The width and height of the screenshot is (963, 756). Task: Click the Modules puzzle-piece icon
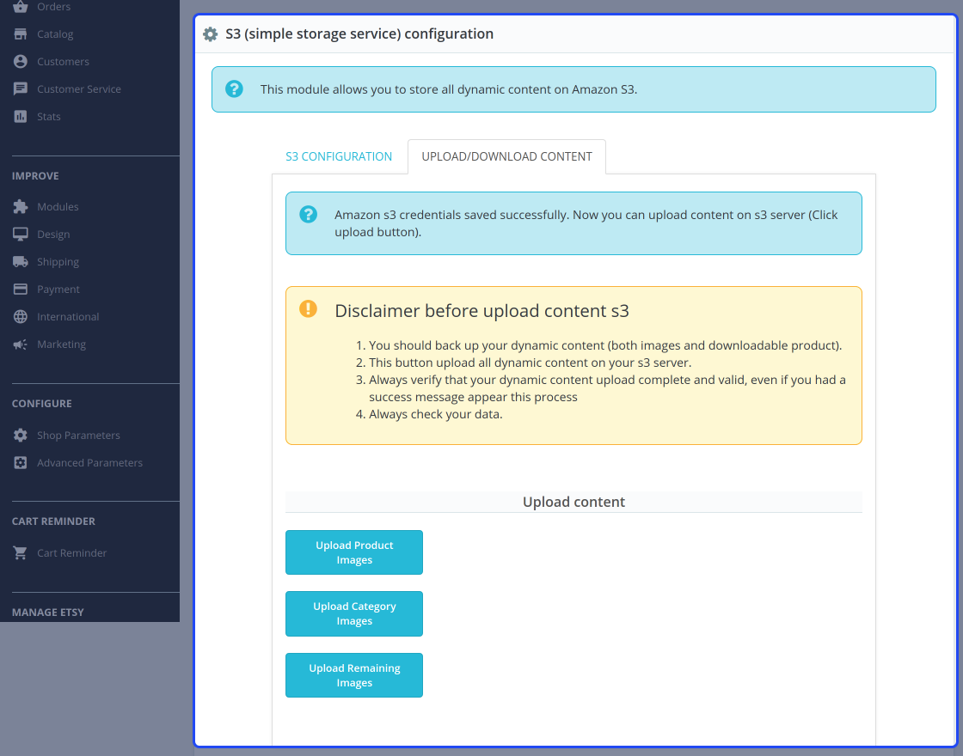[21, 207]
